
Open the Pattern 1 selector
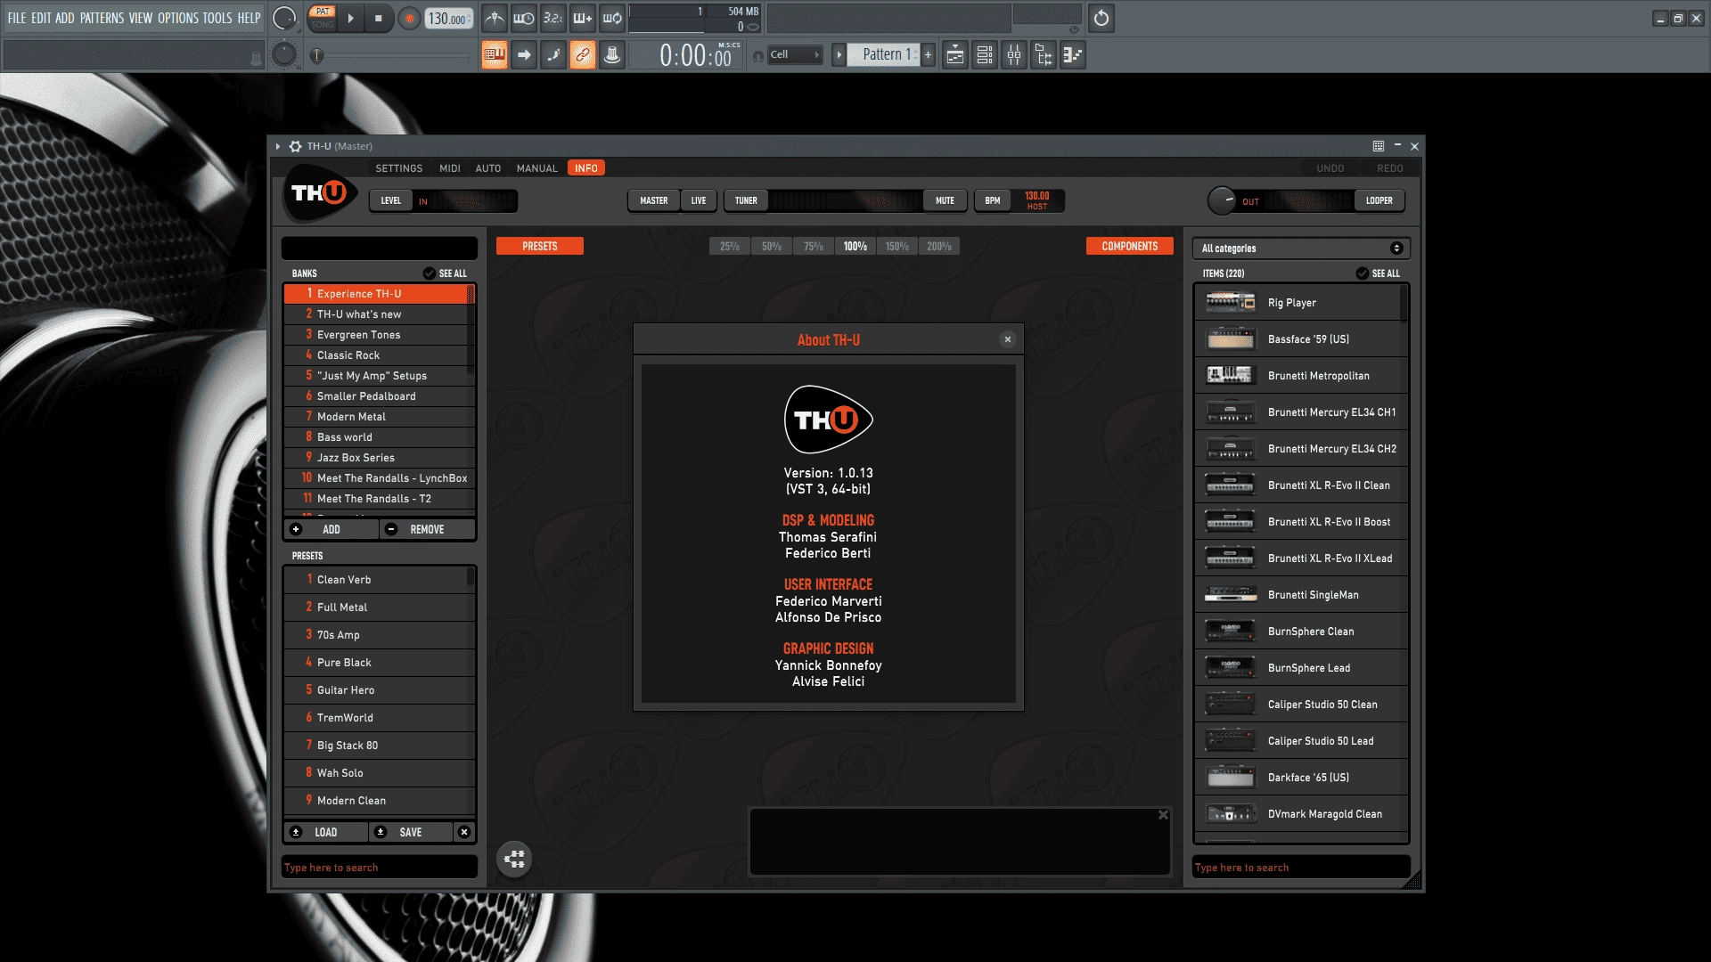pyautogui.click(x=882, y=55)
